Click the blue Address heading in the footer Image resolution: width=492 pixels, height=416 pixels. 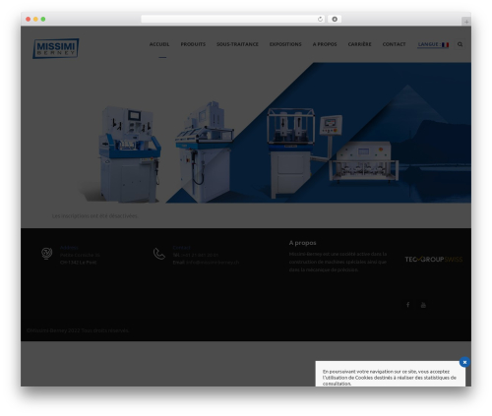[69, 248]
